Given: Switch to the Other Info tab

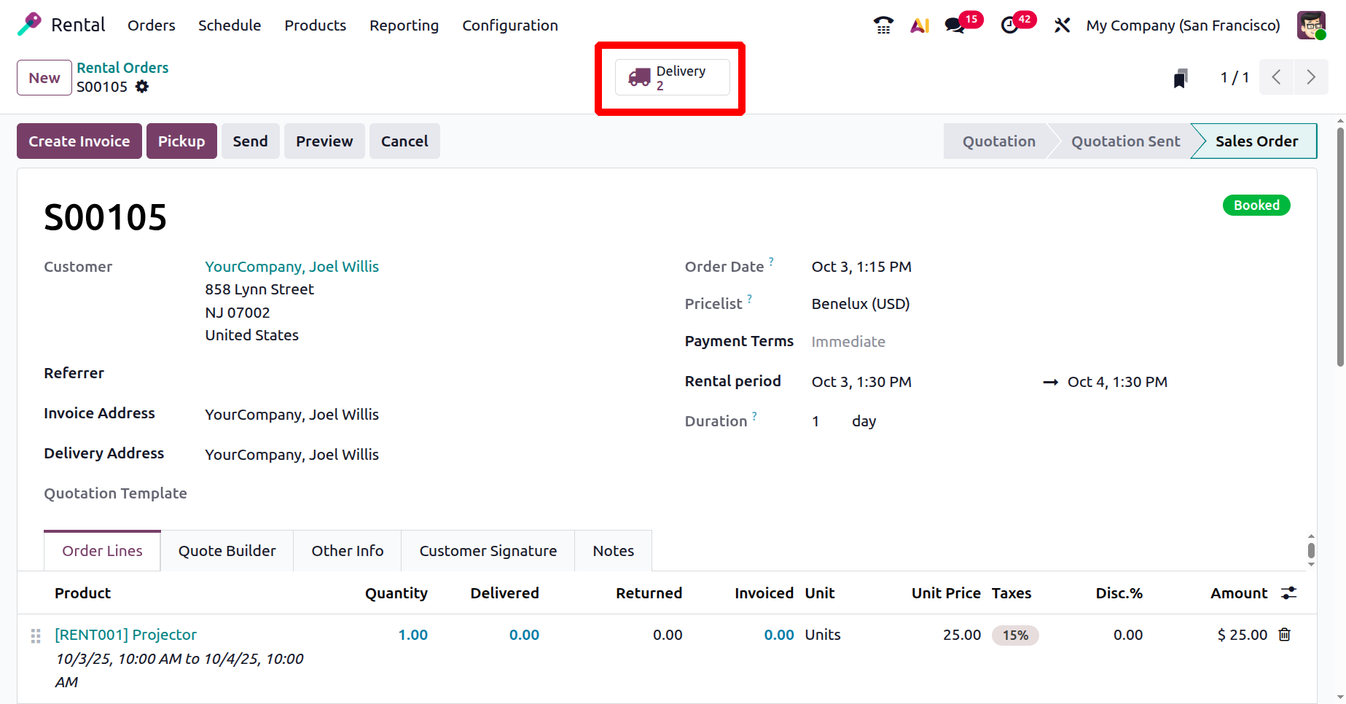Looking at the screenshot, I should pyautogui.click(x=347, y=551).
